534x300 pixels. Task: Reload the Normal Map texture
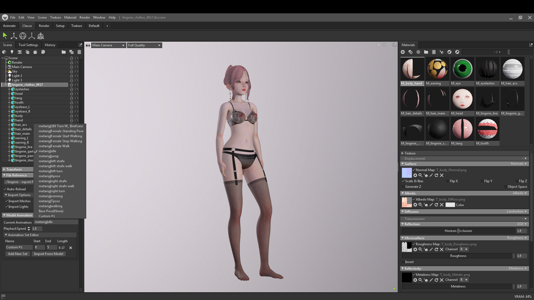click(436, 175)
